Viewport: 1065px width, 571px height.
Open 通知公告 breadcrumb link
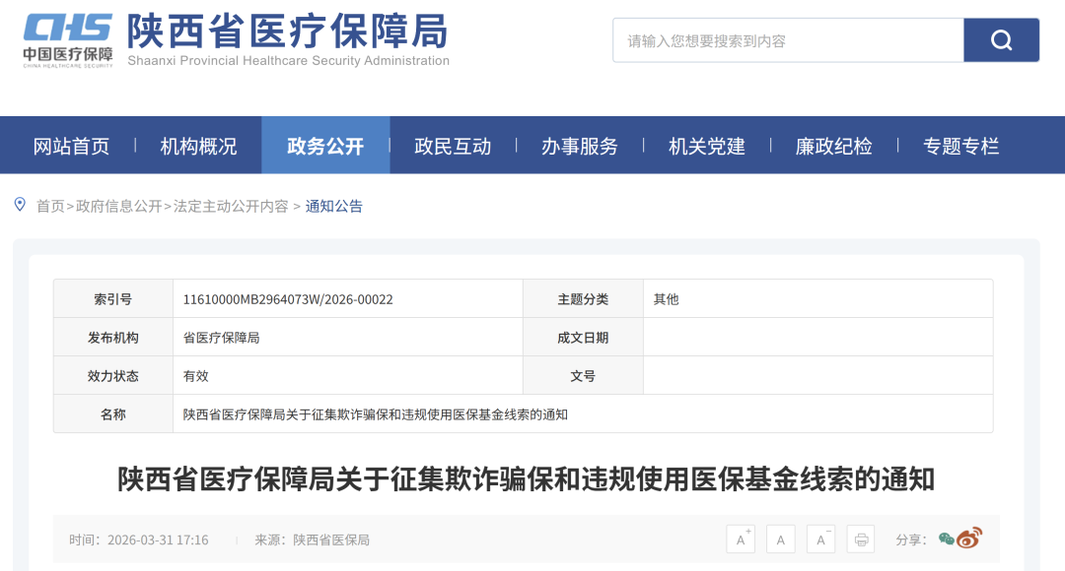click(334, 206)
